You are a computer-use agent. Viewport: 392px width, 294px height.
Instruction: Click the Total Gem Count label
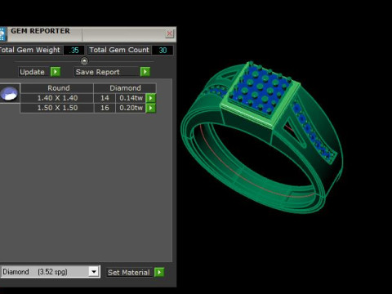coord(119,50)
